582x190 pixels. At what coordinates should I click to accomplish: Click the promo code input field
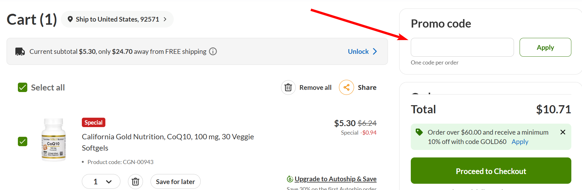pyautogui.click(x=462, y=47)
